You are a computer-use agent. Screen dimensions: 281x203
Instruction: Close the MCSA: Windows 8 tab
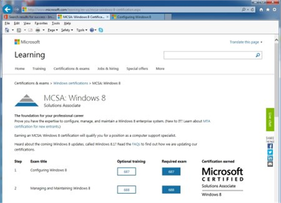pyautogui.click(x=107, y=17)
